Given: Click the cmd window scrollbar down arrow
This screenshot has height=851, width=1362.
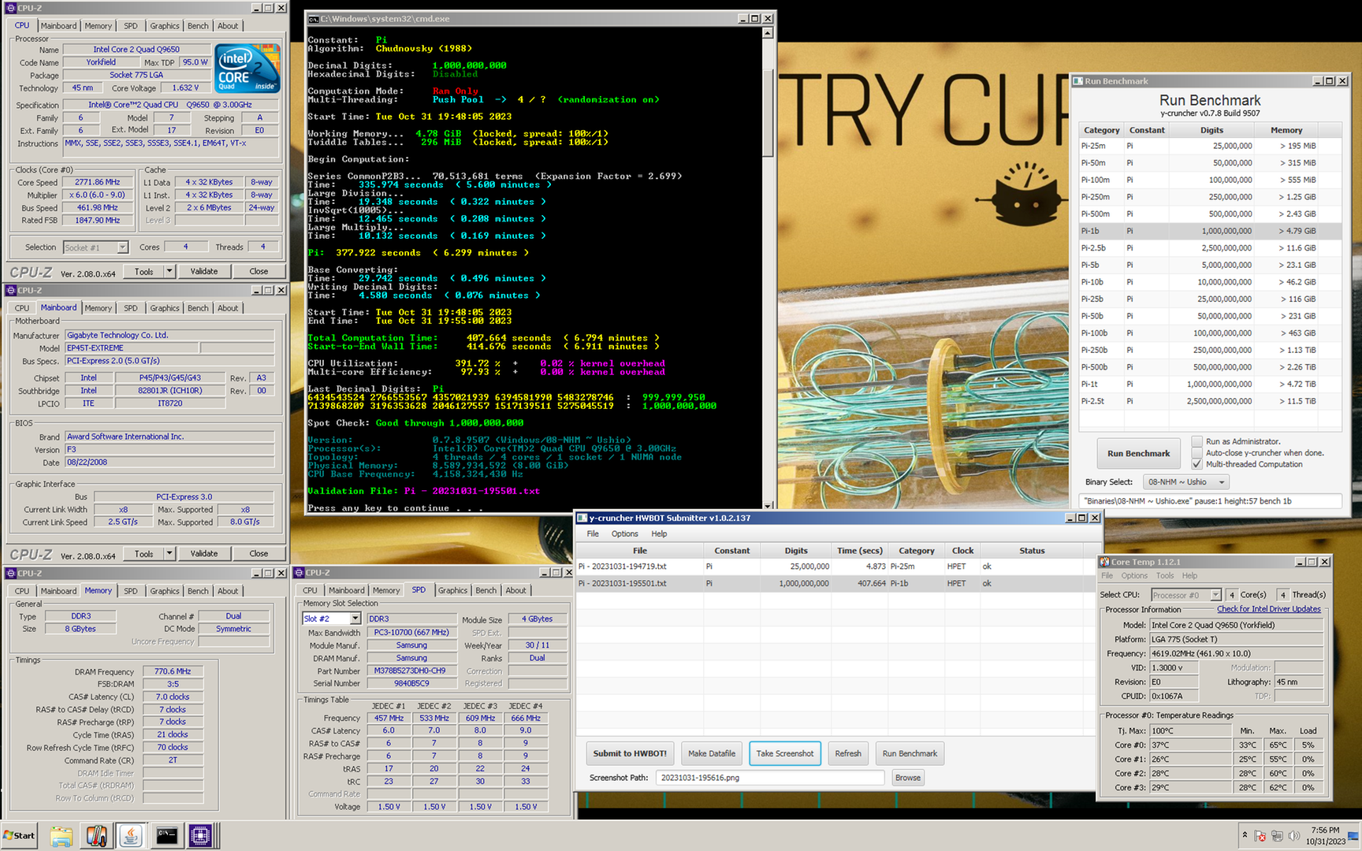Looking at the screenshot, I should click(x=768, y=505).
